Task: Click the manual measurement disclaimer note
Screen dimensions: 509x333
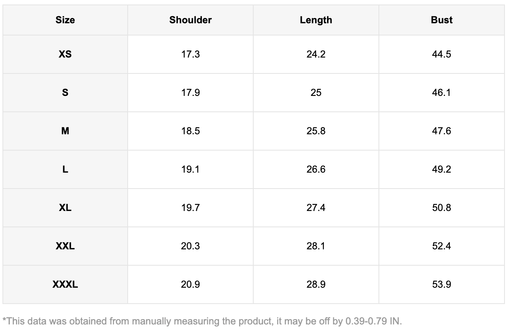Action: point(202,321)
